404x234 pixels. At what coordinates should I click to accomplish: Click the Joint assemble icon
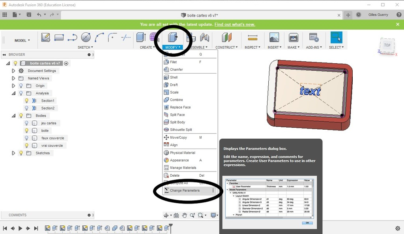point(205,38)
